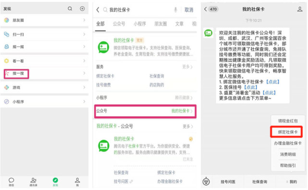Tap the 我的社保卡 search input field
The height and width of the screenshot is (190, 308).
coord(137,10)
